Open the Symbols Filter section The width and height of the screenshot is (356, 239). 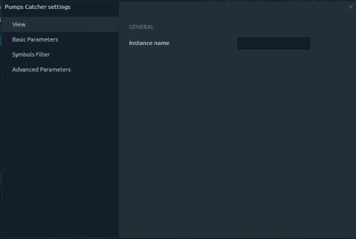pos(31,54)
